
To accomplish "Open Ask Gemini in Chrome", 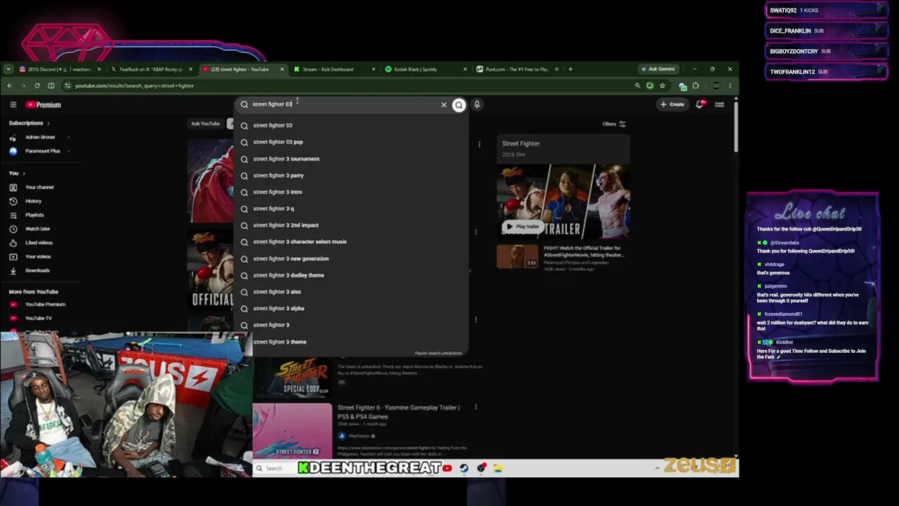I will [x=658, y=69].
